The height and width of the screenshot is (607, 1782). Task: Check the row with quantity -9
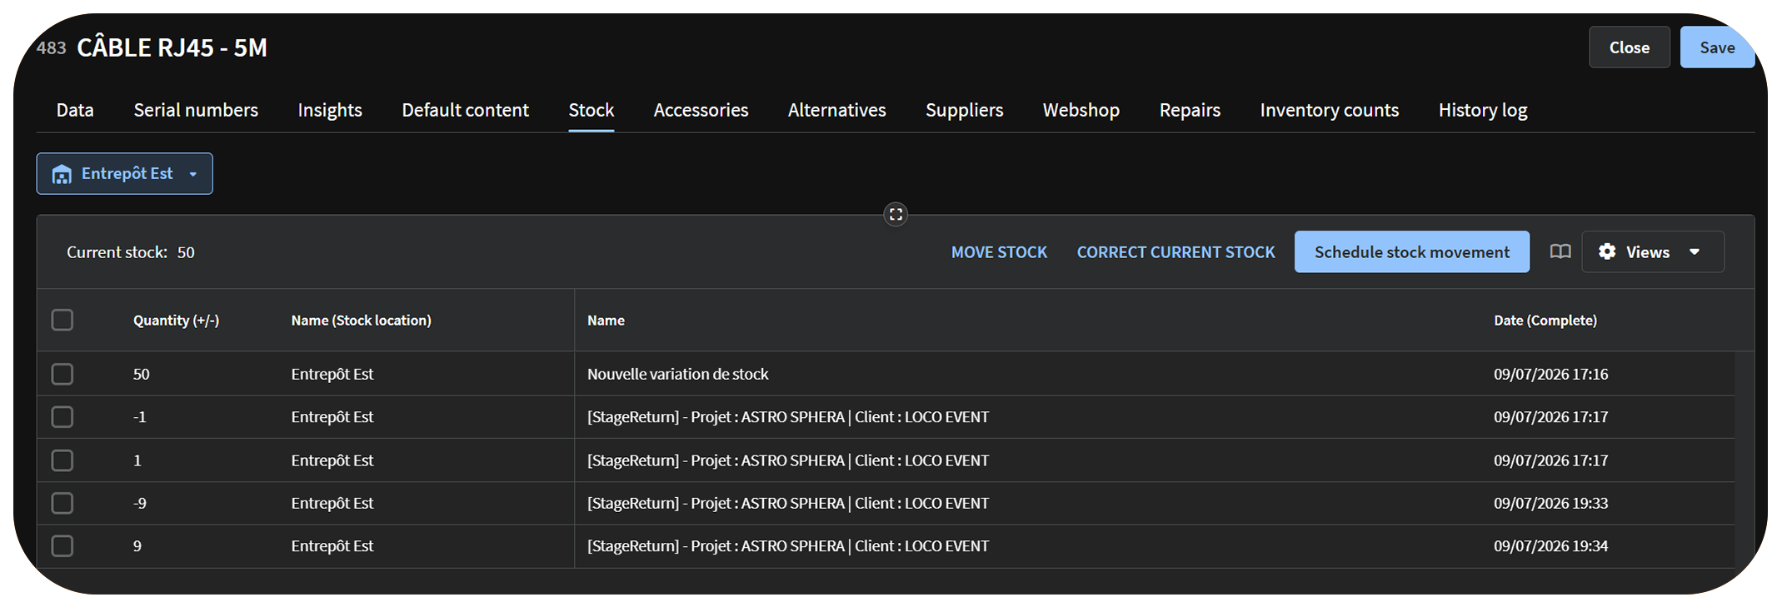(x=62, y=503)
